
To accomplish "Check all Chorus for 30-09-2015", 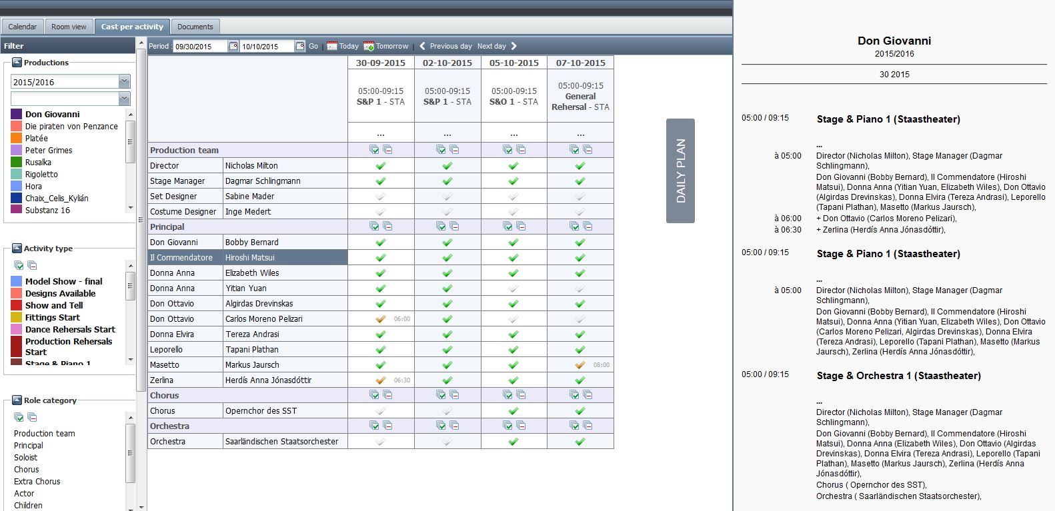I will (374, 395).
